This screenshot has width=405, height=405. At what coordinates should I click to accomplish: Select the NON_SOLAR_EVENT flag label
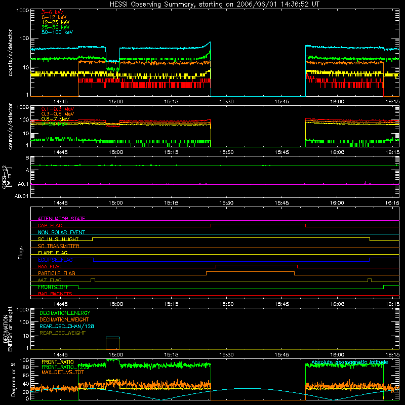pyautogui.click(x=61, y=232)
